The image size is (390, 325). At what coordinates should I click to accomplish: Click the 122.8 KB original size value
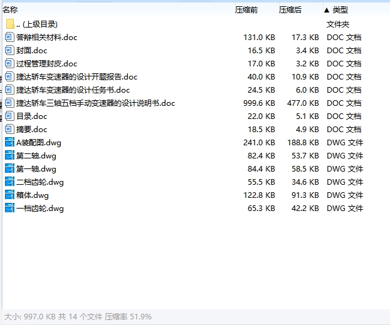(259, 195)
